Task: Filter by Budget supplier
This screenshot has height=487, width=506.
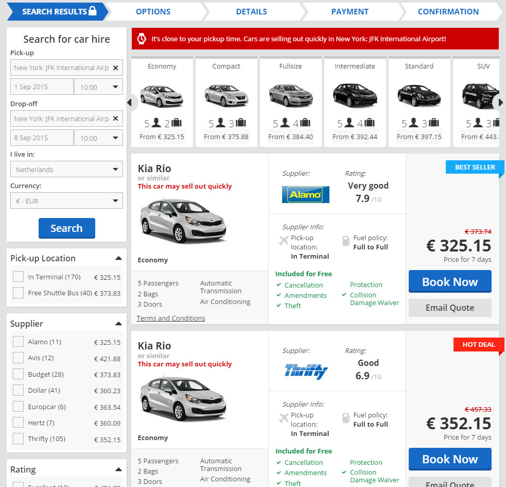Action: 18,374
